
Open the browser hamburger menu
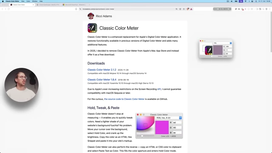tap(269, 9)
